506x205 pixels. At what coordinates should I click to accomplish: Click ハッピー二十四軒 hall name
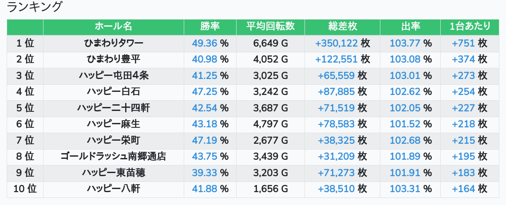pyautogui.click(x=113, y=108)
